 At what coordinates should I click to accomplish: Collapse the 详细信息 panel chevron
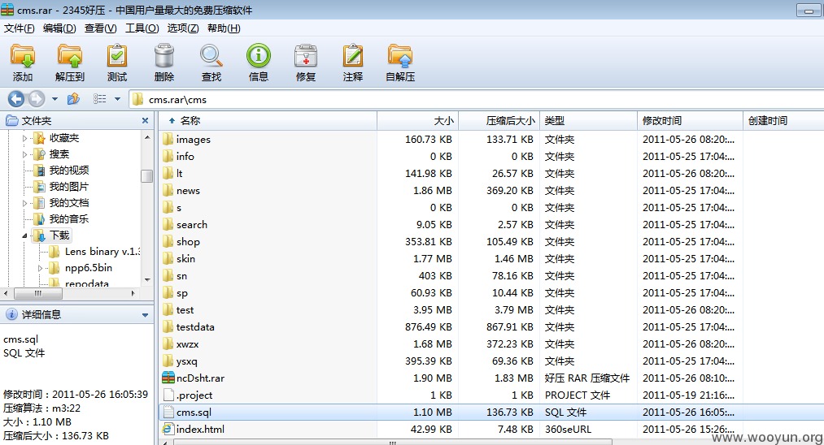[x=145, y=315]
